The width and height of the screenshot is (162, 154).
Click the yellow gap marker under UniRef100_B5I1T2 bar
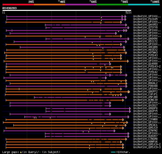point(92,43)
